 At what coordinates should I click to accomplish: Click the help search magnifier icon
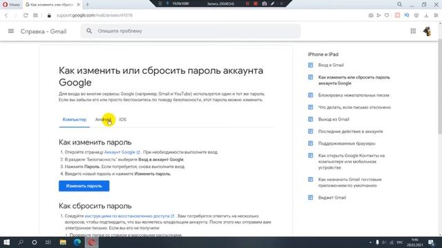[x=89, y=31]
